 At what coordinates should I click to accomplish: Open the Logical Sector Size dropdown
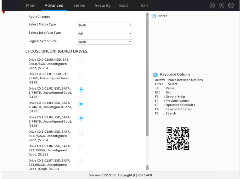tap(105, 42)
